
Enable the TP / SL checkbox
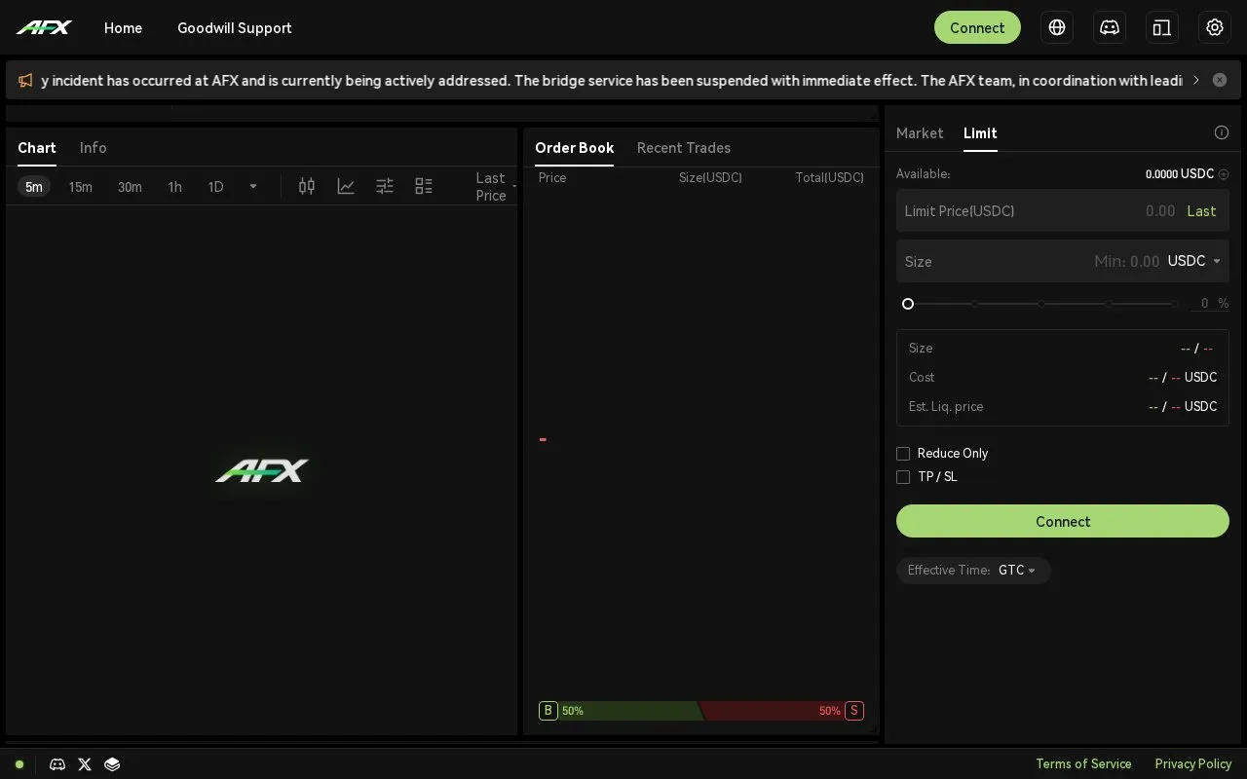tap(903, 477)
